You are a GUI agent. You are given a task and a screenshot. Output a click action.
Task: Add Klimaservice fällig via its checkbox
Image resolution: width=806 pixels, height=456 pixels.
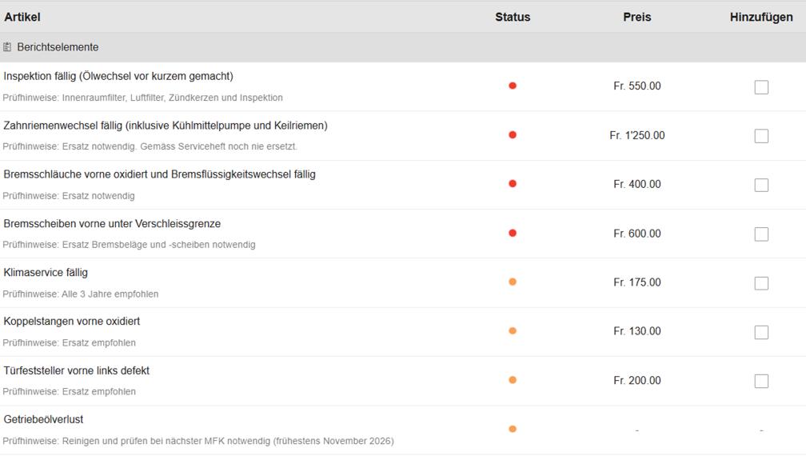(x=761, y=283)
